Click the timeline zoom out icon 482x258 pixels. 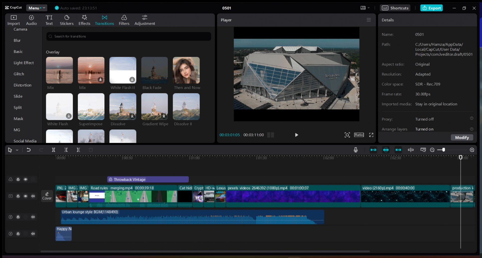point(432,150)
